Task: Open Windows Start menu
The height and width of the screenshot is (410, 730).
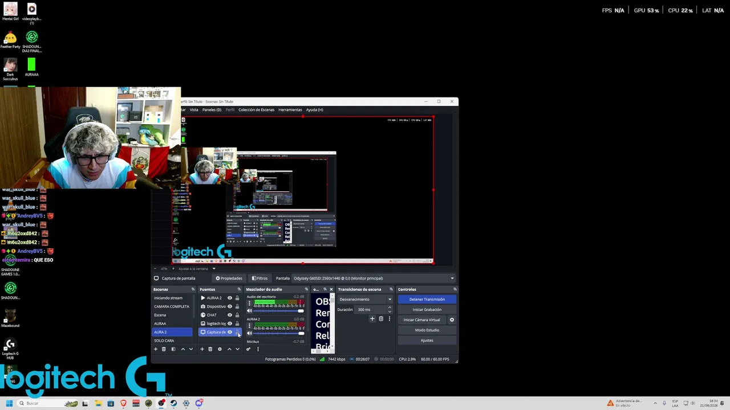Action: 9,403
